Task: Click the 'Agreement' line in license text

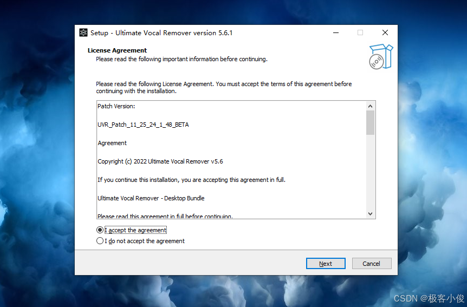Action: point(112,143)
